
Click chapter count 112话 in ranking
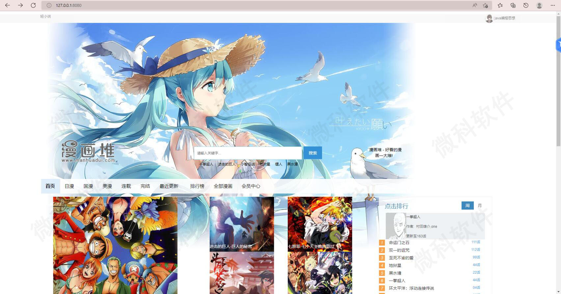(476, 250)
